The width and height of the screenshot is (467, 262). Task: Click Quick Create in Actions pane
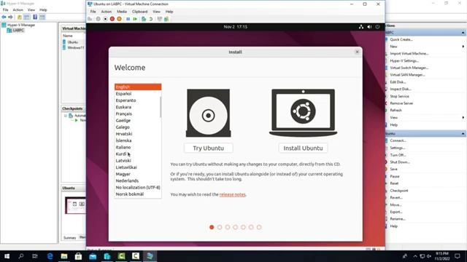coord(401,39)
